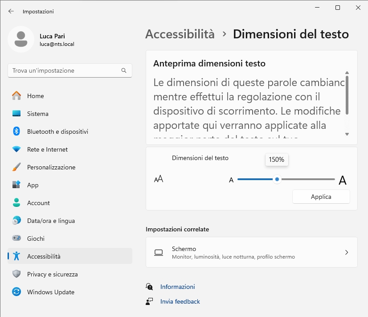This screenshot has width=368, height=317.
Task: Open the Invia feedback link
Action: pos(180,301)
